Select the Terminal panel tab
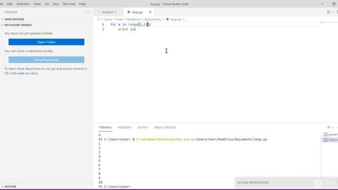The width and height of the screenshot is (338, 190). point(106,128)
